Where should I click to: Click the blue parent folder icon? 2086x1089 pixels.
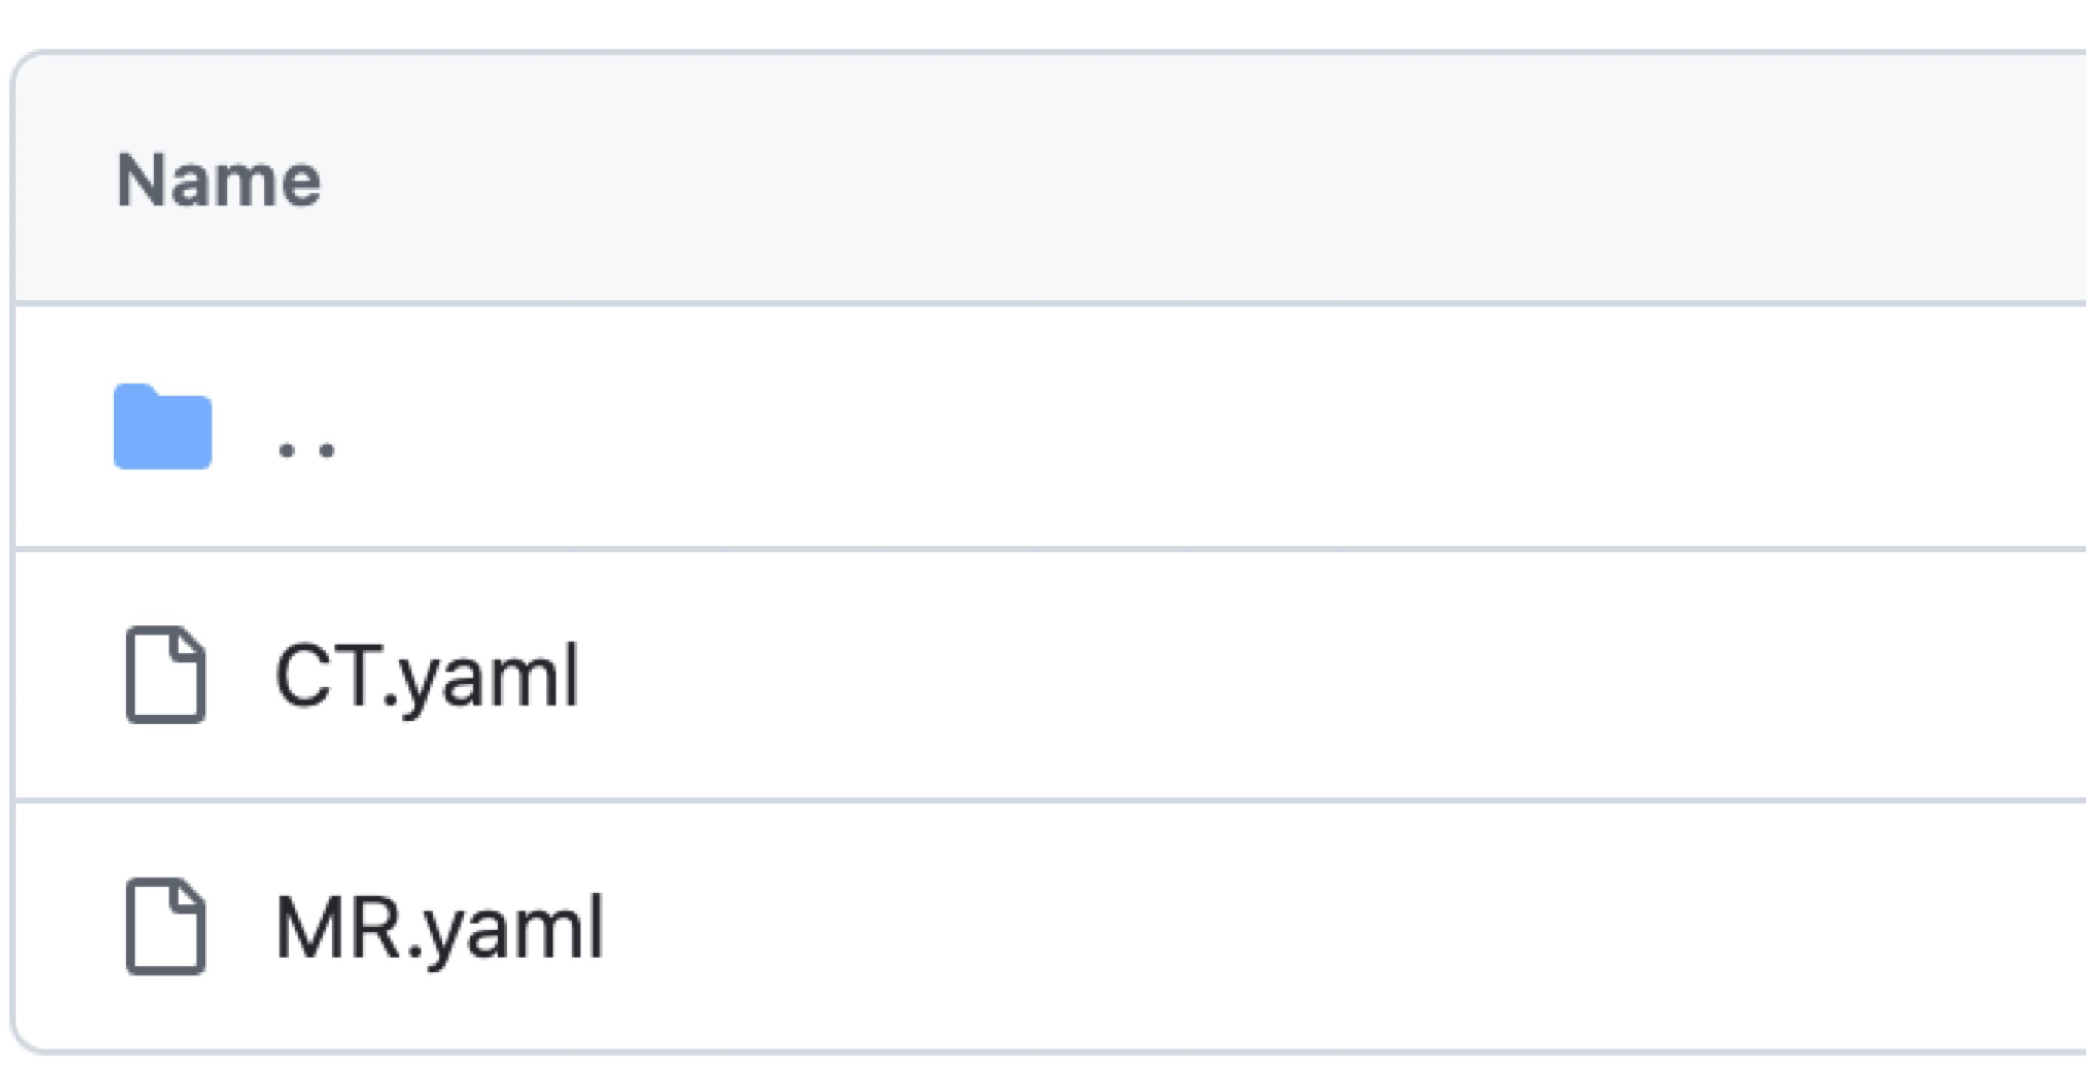point(162,426)
